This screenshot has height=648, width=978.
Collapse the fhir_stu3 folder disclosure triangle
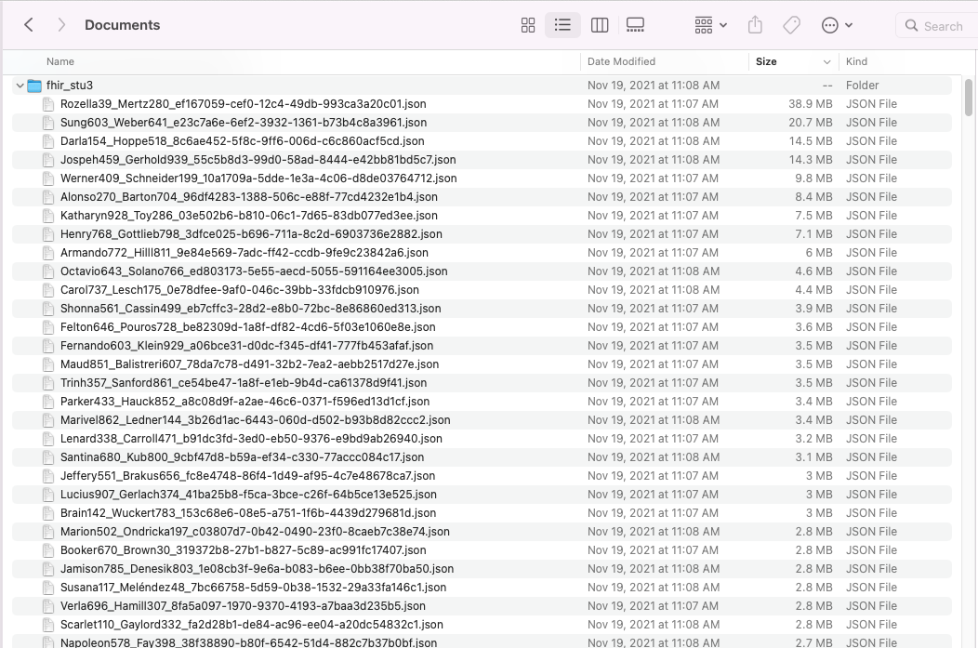tap(20, 86)
